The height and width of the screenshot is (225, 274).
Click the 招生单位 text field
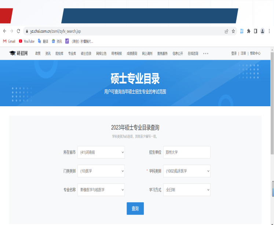187,152
